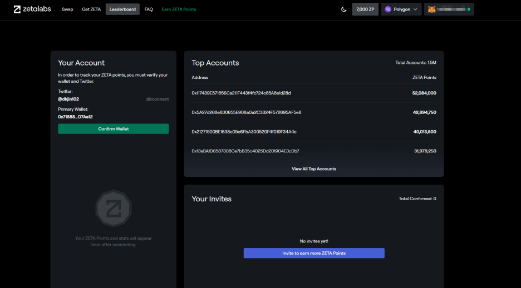Click primary wallet address 0x71888...D7Ae12
Viewport: 521px width, 288px height.
[76, 117]
